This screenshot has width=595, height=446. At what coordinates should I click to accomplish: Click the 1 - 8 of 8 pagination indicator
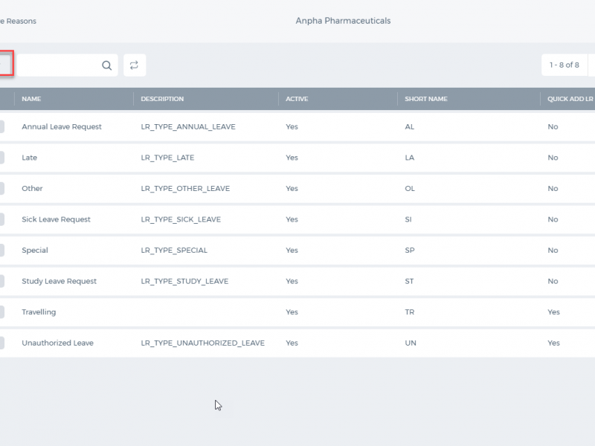565,65
